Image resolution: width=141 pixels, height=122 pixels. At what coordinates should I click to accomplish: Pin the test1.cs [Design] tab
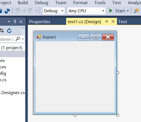tap(106, 21)
